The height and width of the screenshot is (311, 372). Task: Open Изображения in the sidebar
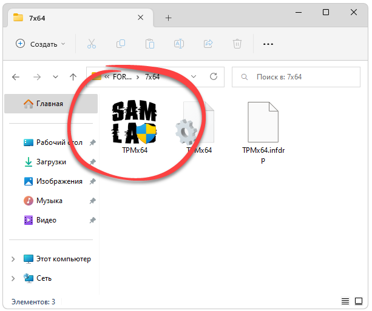53,181
